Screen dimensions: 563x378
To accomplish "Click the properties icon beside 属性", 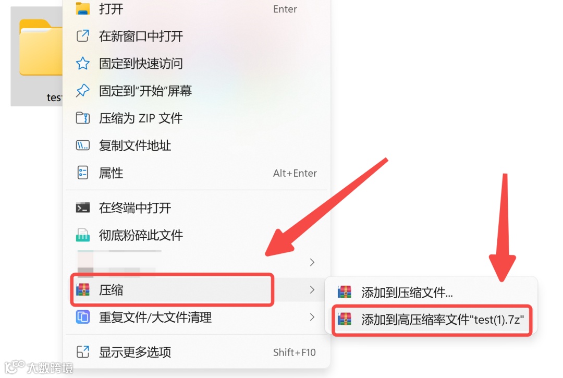I will pyautogui.click(x=82, y=173).
